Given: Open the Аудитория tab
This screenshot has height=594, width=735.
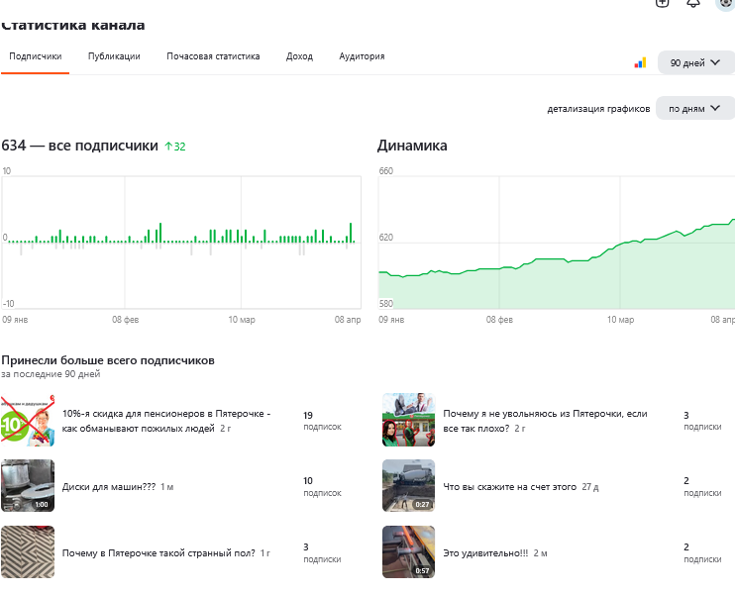Looking at the screenshot, I should 362,56.
